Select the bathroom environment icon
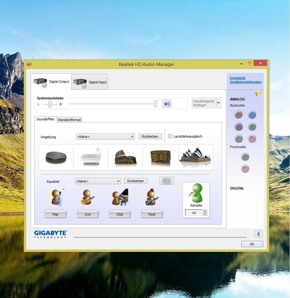 tap(91, 157)
